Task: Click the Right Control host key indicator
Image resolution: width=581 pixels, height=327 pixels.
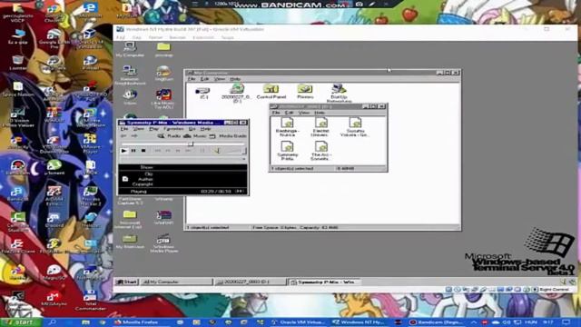Action: pyautogui.click(x=554, y=289)
